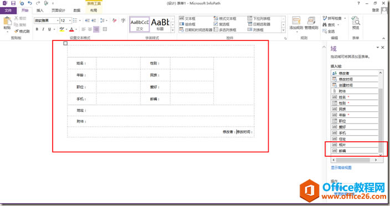Screen dimensions: 390x206
Task: Select the 附件 field in the list
Action: point(355,91)
